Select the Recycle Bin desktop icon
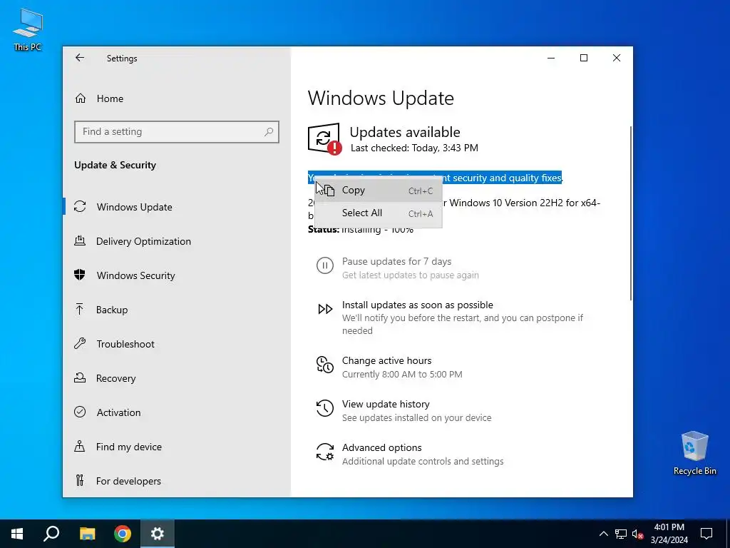The image size is (730, 548). pos(694,453)
